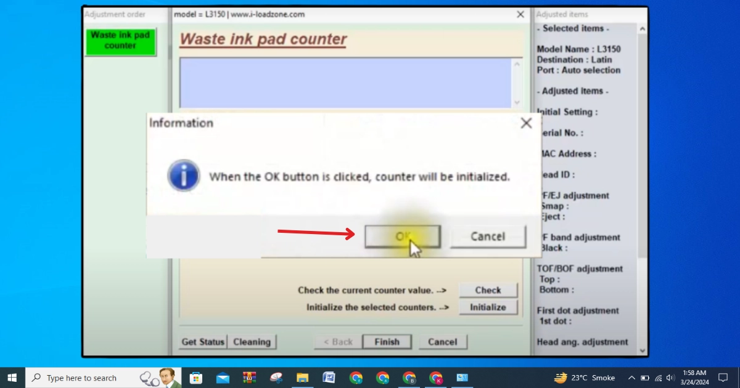This screenshot has height=388, width=740.
Task: Open Microsoft Store from the taskbar
Action: pos(196,378)
